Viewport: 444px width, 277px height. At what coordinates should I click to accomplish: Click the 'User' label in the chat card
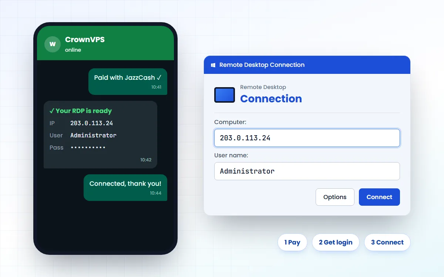click(x=56, y=135)
